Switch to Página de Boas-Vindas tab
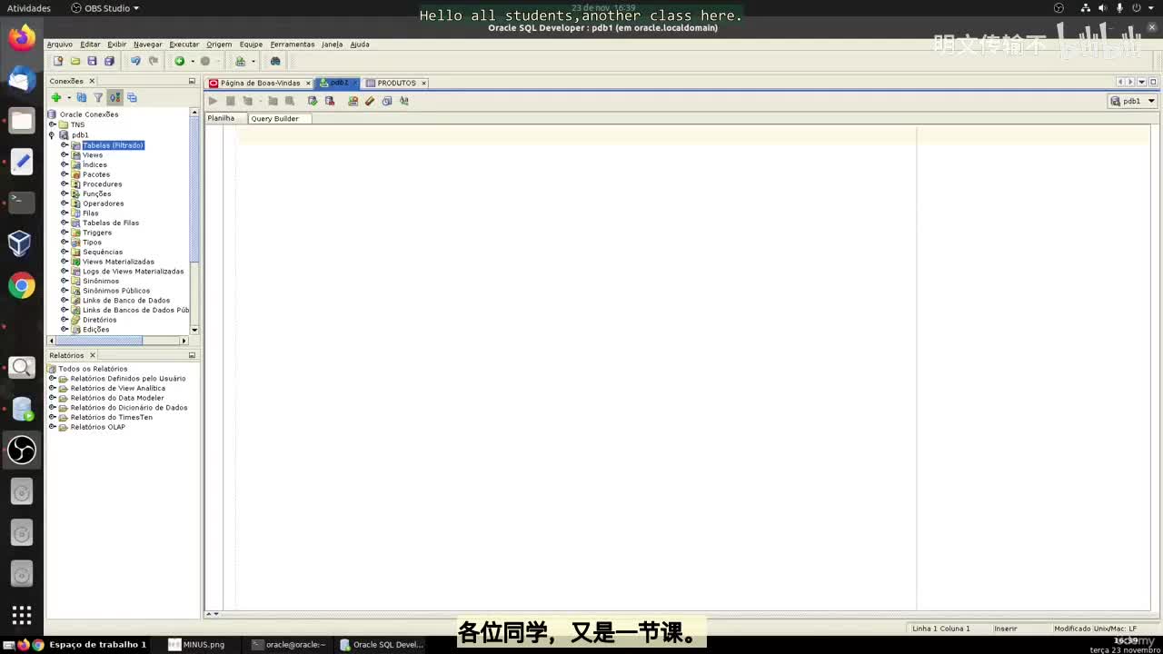Screen dimensions: 1163x654 pyautogui.click(x=260, y=83)
